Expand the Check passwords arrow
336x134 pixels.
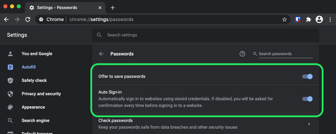coord(309,124)
